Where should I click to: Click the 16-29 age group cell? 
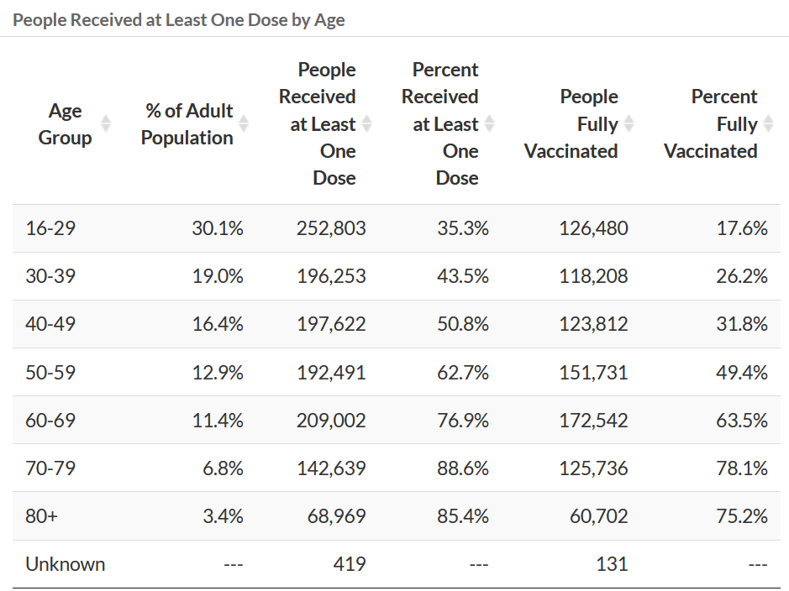(49, 228)
